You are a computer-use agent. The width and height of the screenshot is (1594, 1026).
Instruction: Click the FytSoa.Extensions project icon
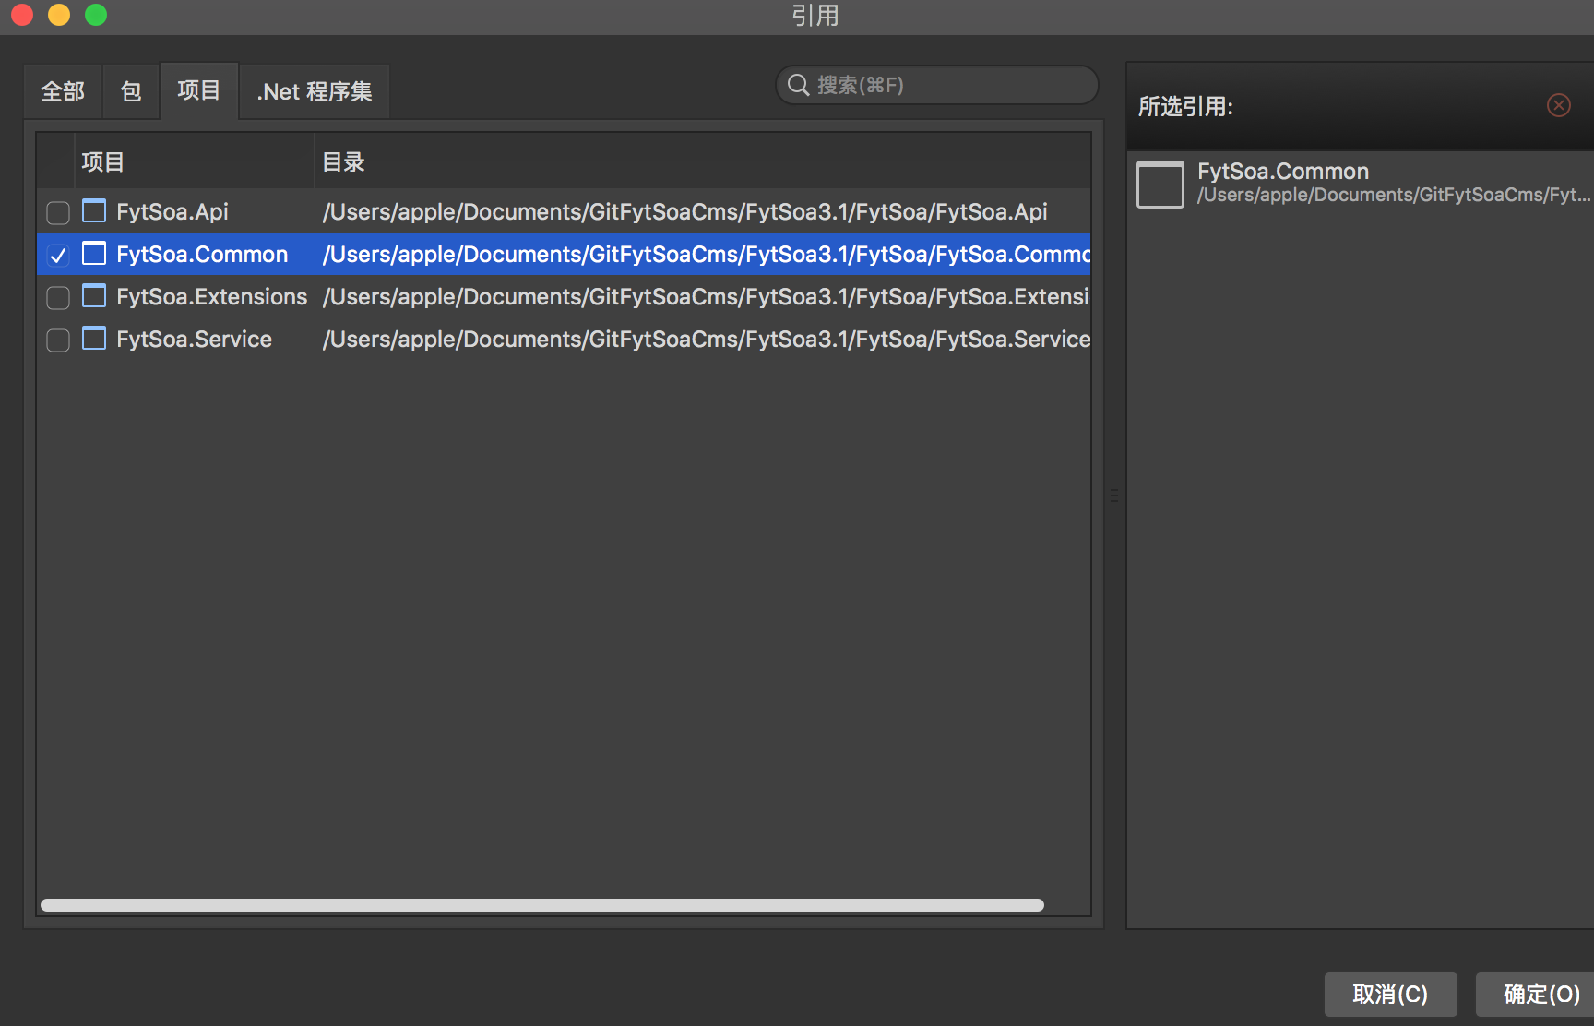click(94, 296)
